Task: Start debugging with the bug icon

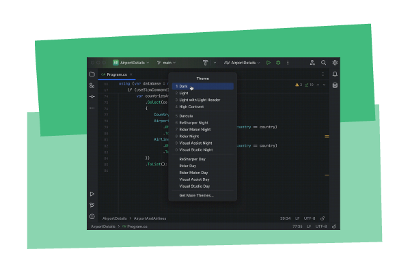Action: tap(278, 63)
